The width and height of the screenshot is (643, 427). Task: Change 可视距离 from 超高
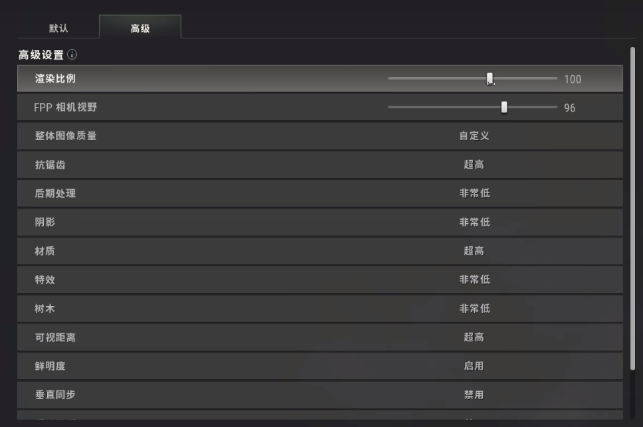pos(474,337)
